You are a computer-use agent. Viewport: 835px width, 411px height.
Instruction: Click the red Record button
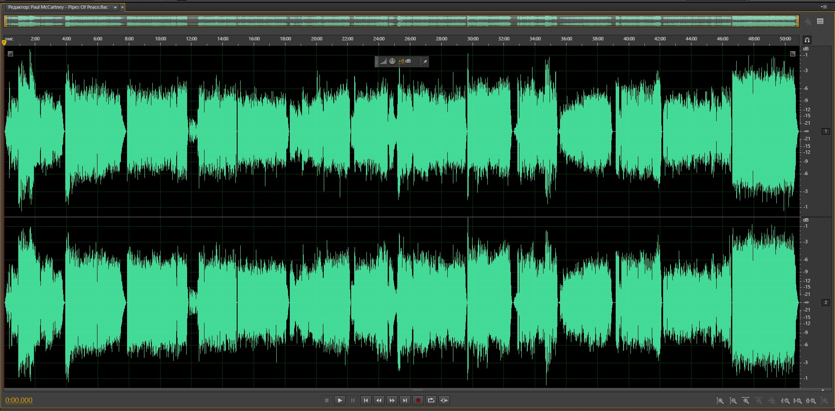pos(418,400)
